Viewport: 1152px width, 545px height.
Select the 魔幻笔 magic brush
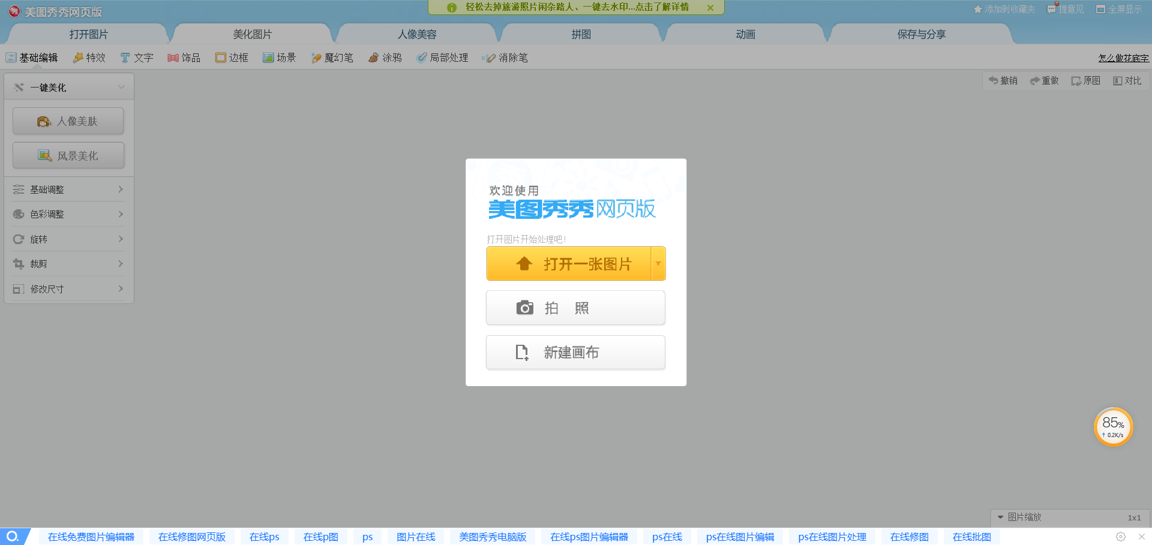click(x=332, y=58)
